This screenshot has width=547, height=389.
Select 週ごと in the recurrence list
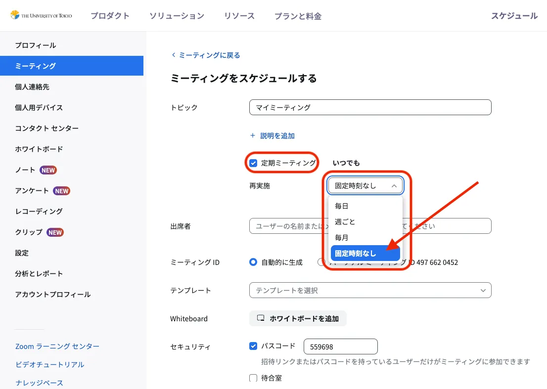click(345, 222)
